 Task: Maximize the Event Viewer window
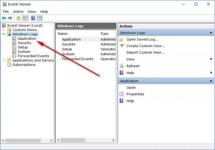[x=196, y=4]
